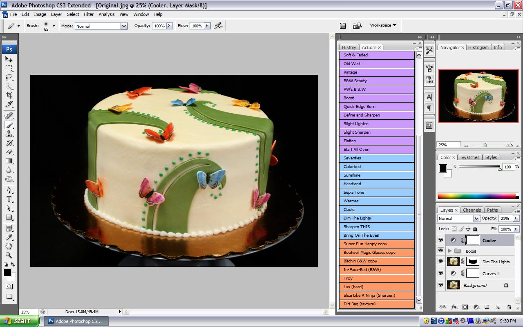The image size is (523, 327).
Task: Click the Dim The Lights layer mask thumbnail
Action: (473, 262)
